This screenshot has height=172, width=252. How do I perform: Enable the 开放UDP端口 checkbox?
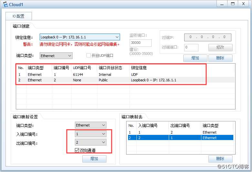pos(88,56)
